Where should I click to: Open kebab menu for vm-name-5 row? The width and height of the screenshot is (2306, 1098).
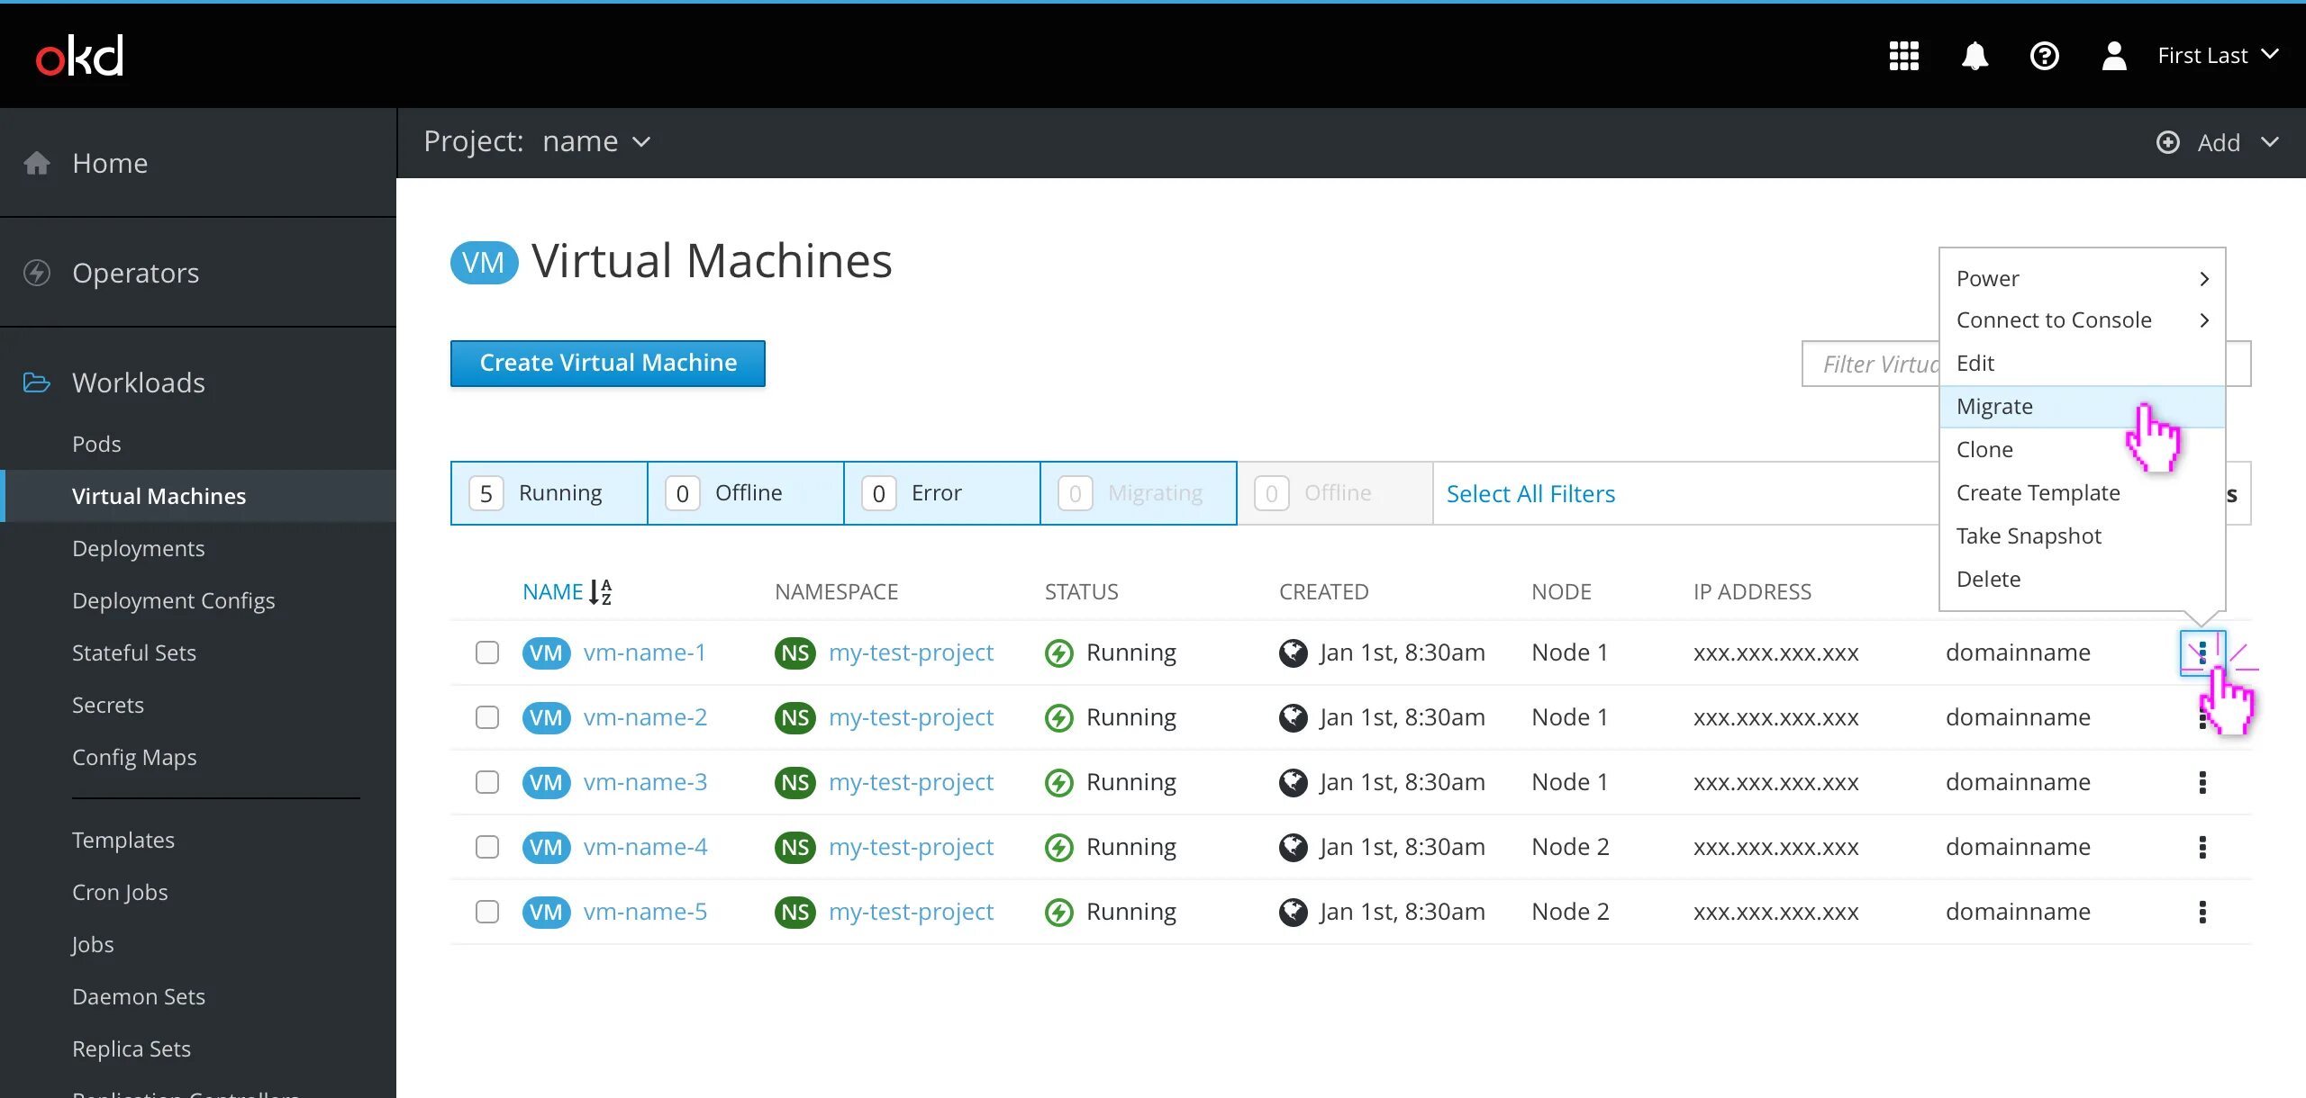pyautogui.click(x=2202, y=912)
